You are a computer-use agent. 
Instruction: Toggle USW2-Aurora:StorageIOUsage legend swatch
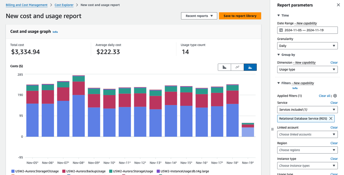(13, 171)
